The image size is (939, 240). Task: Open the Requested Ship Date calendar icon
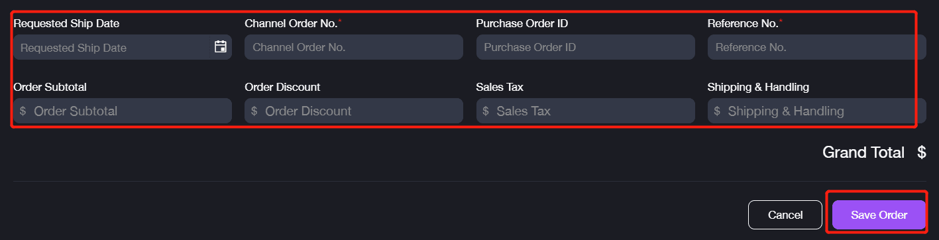tap(221, 46)
